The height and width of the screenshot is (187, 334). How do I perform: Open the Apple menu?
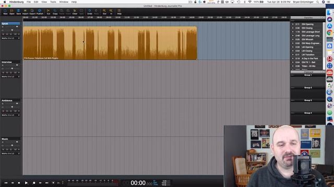pyautogui.click(x=5, y=2)
